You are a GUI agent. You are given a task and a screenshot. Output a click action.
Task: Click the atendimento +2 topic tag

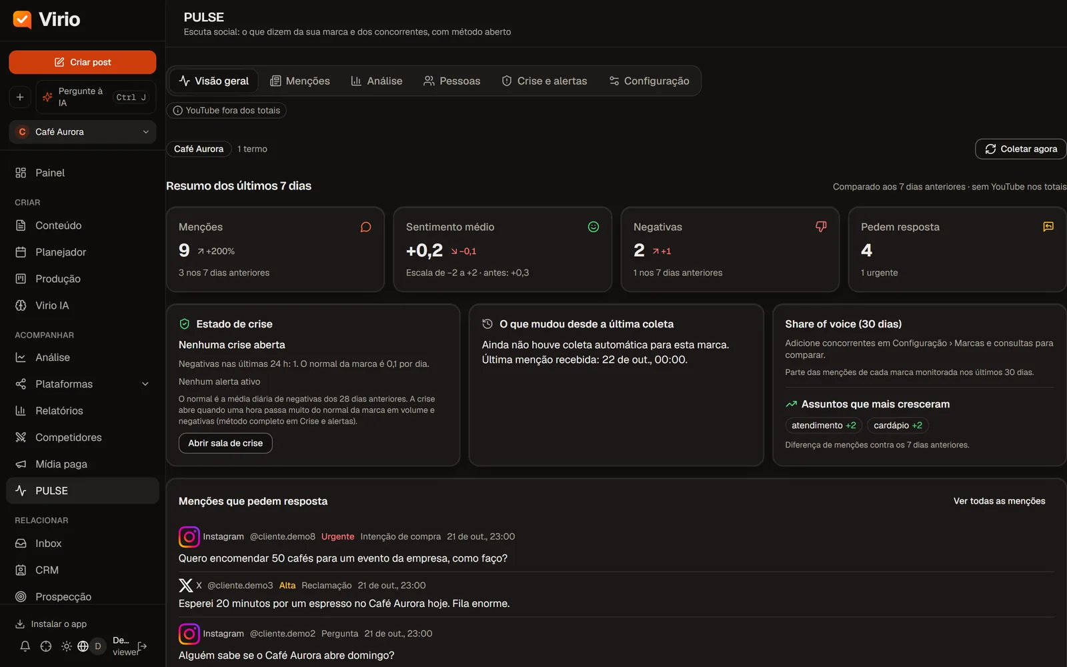[824, 426]
